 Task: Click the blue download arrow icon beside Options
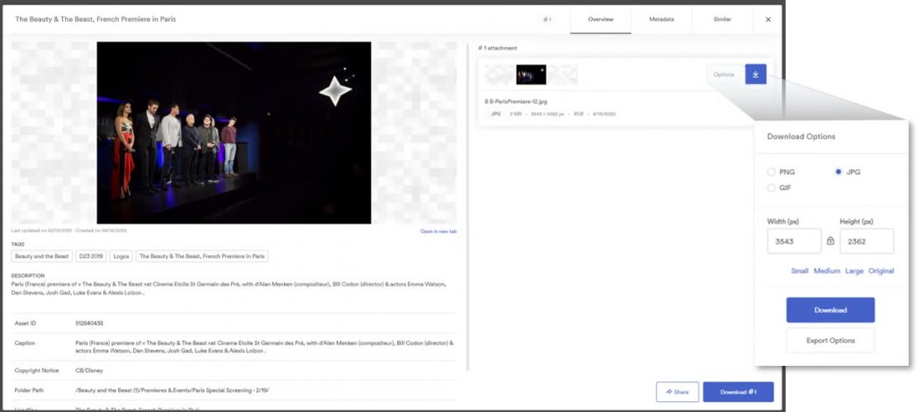755,74
